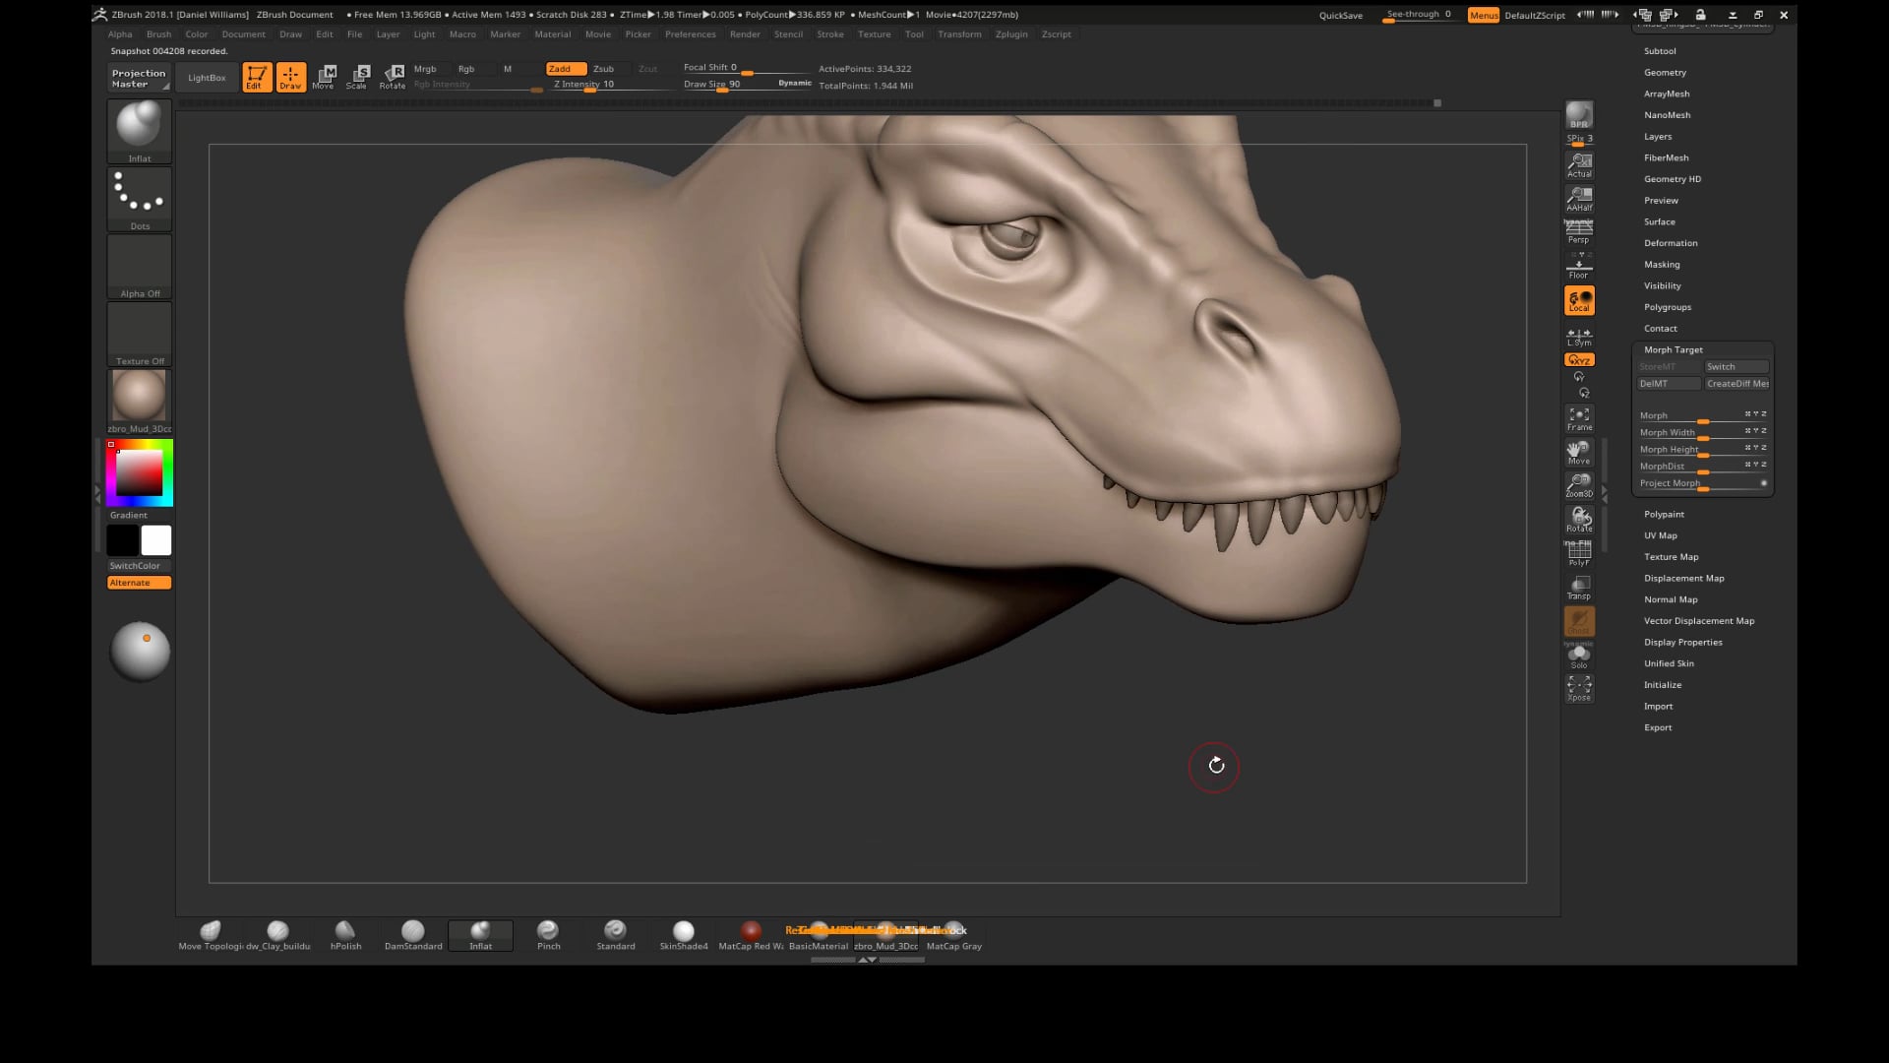Select the hPolish brush on bottom shelf
This screenshot has height=1063, width=1889.
coord(345,935)
